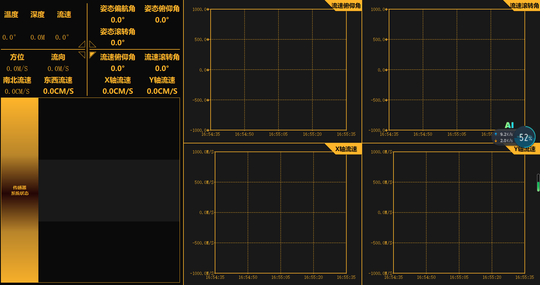Viewport: 540px width, 285px height.
Task: Click the Y轴流速 label in data panel
Action: tap(162, 80)
